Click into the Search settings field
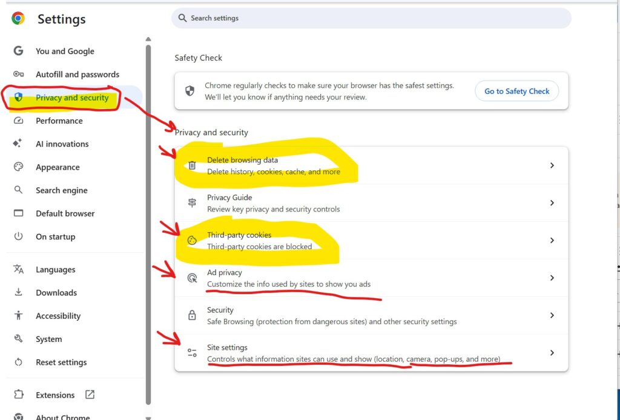 pos(371,18)
